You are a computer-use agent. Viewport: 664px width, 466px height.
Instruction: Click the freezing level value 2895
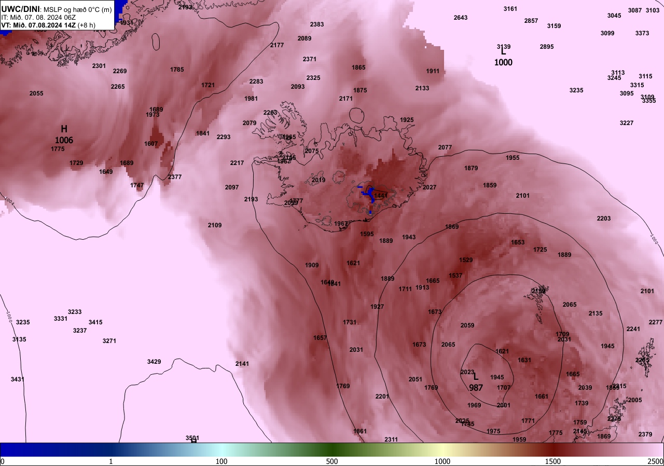point(547,47)
